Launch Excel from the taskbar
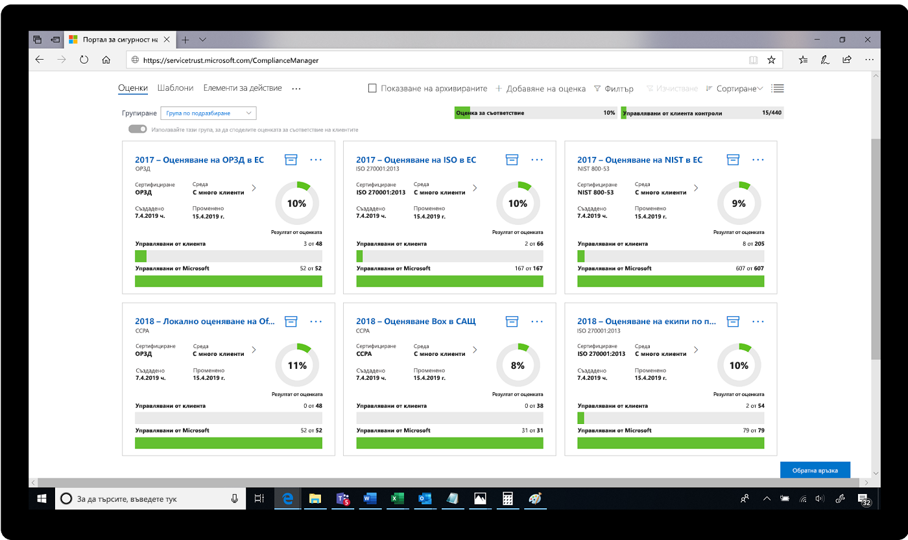This screenshot has width=908, height=540. click(x=397, y=499)
